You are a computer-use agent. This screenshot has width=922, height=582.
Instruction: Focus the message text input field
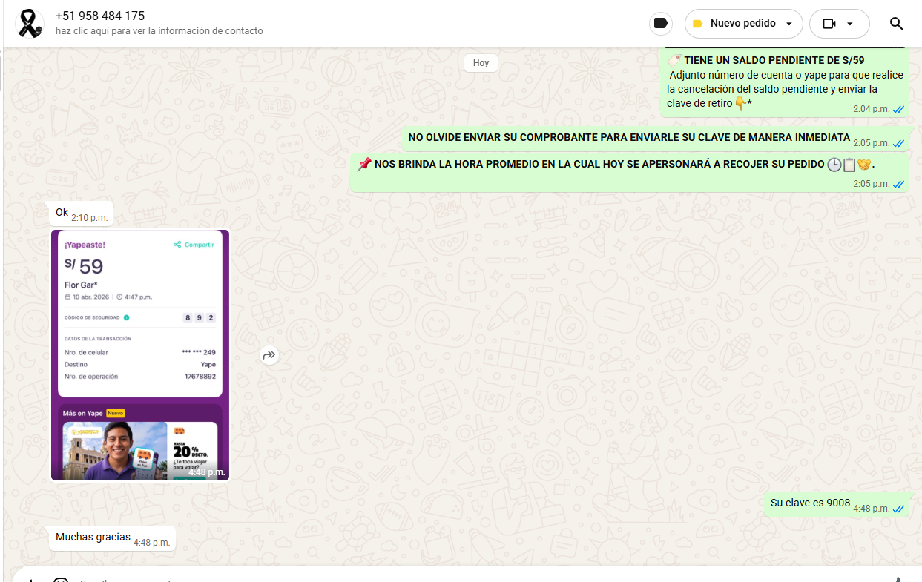[x=445, y=581]
